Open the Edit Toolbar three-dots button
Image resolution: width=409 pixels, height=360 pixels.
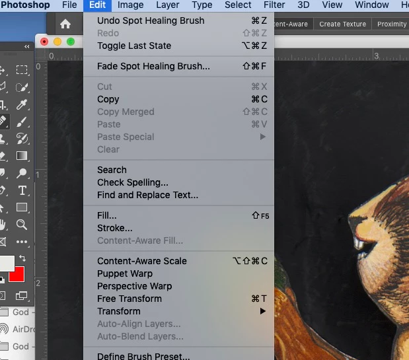point(22,242)
